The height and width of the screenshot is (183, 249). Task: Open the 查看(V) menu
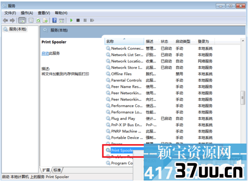click(44, 13)
